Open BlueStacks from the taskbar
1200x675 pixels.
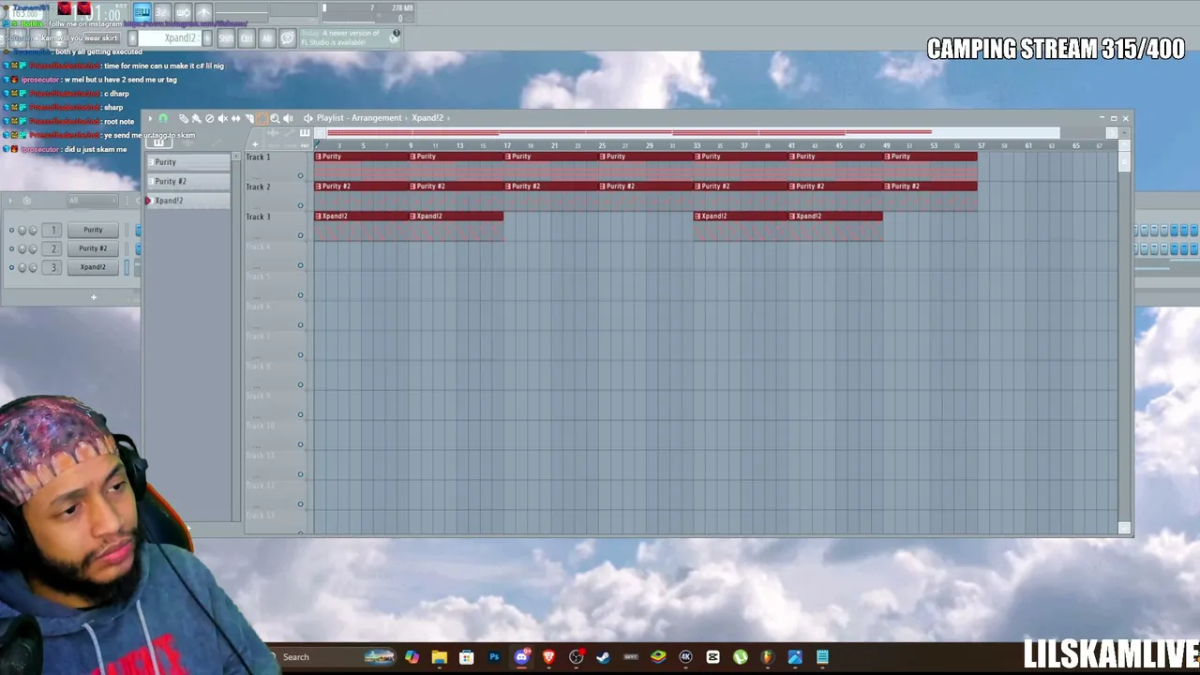pyautogui.click(x=658, y=657)
